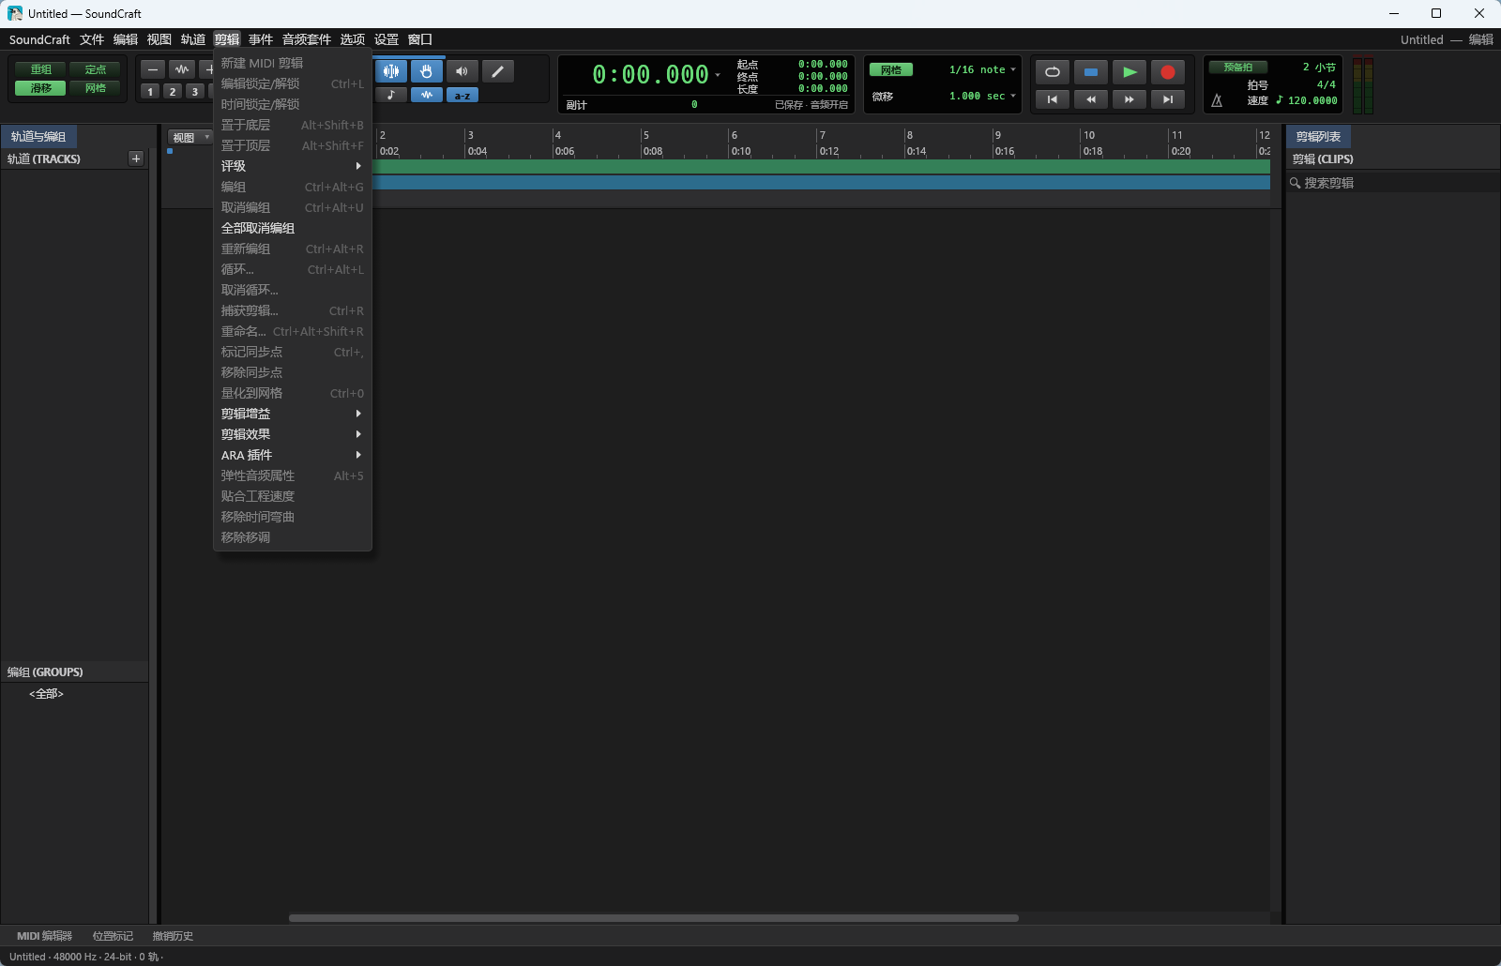The image size is (1501, 966).
Task: Expand the 剪辑增益 submenu
Action: pos(293,414)
